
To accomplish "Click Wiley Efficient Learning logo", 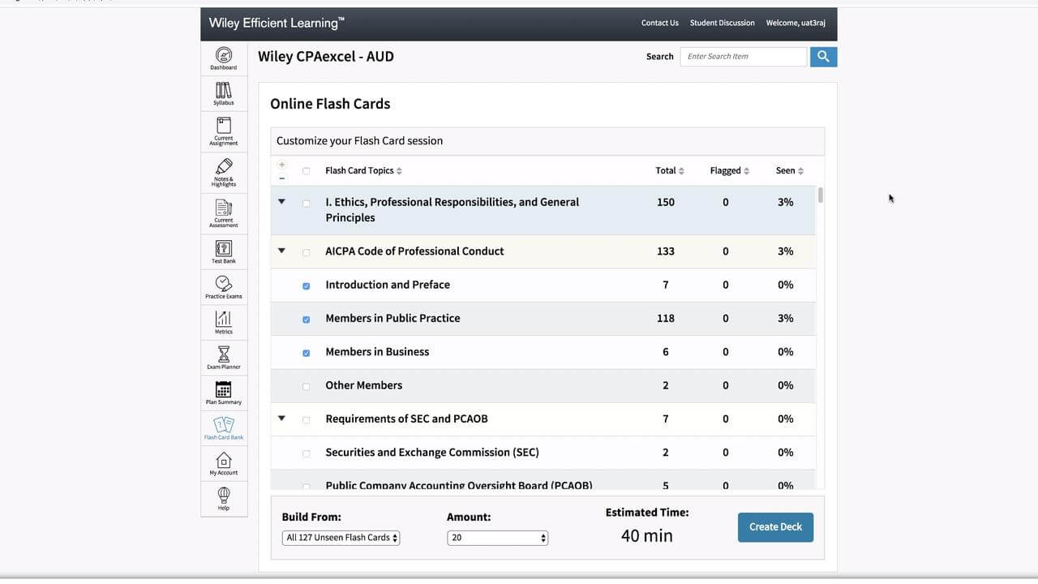I will [277, 23].
